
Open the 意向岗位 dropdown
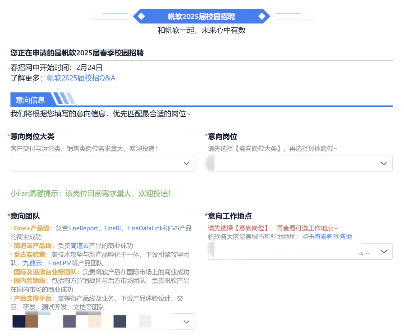click(x=300, y=163)
